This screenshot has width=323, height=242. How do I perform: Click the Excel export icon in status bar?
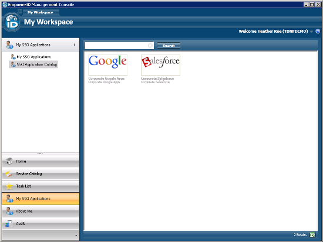312,234
